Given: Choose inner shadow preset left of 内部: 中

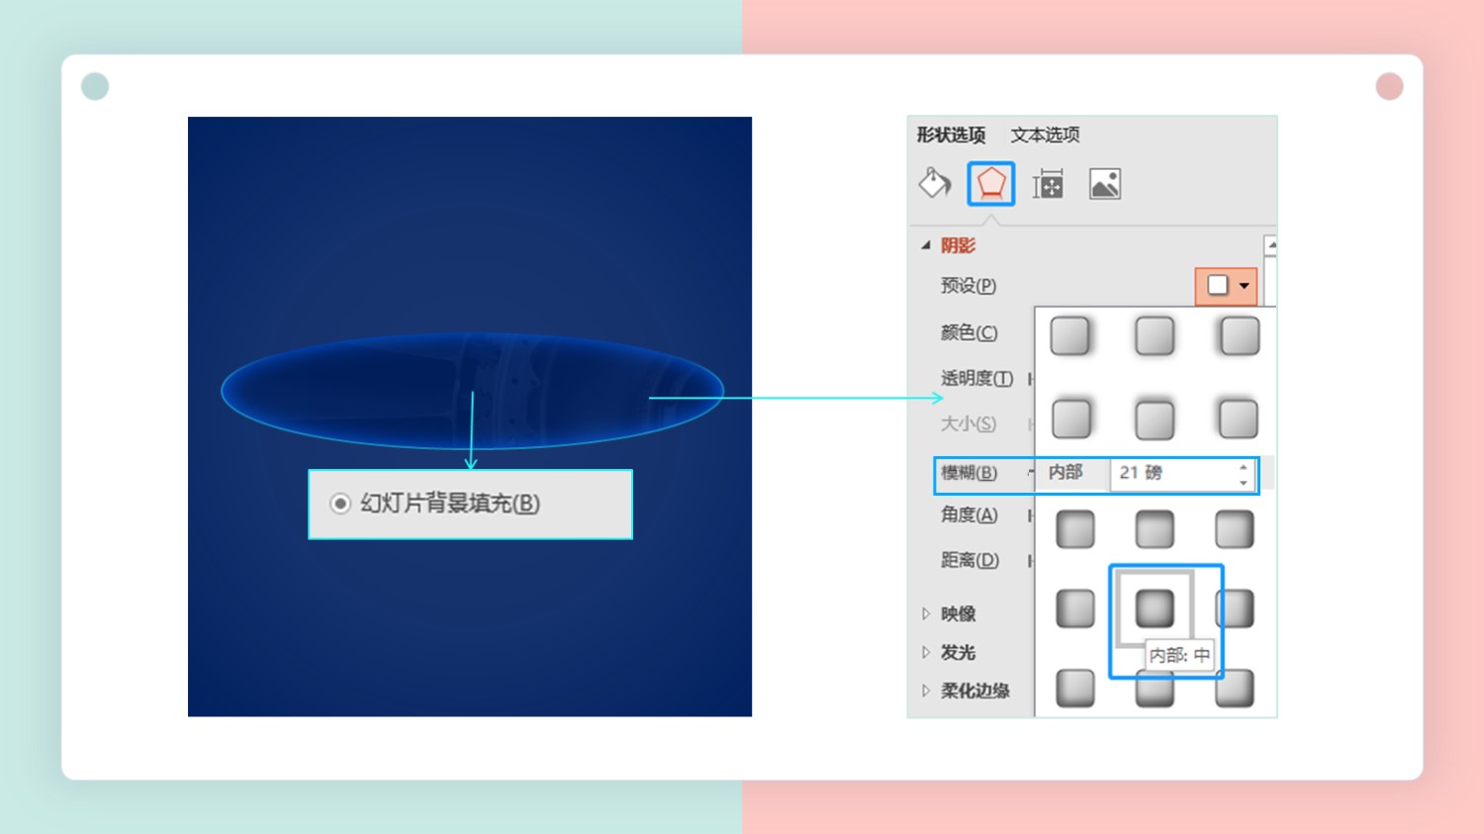Looking at the screenshot, I should 1075,608.
